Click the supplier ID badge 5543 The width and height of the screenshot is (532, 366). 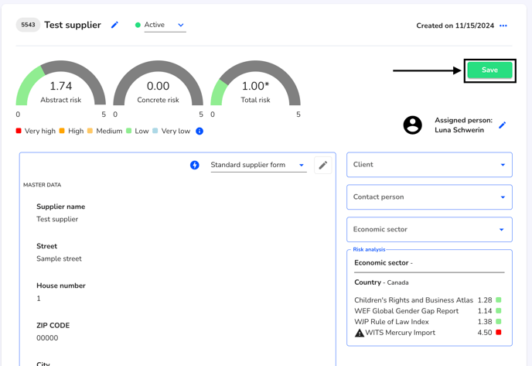pos(28,25)
